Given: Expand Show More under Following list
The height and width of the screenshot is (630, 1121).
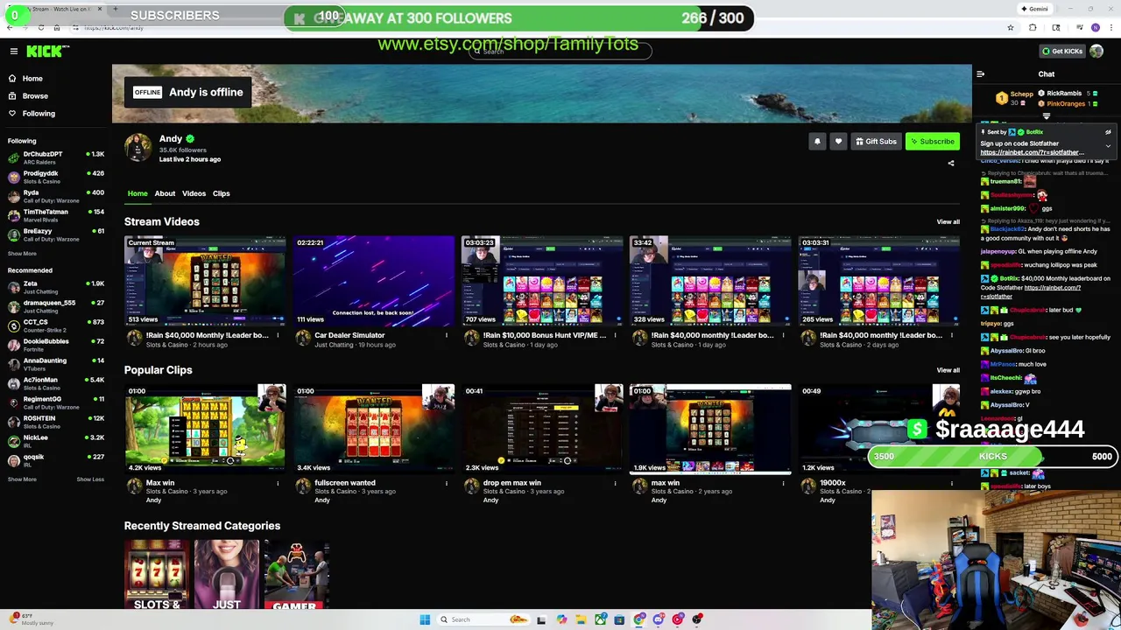Looking at the screenshot, I should pos(22,254).
